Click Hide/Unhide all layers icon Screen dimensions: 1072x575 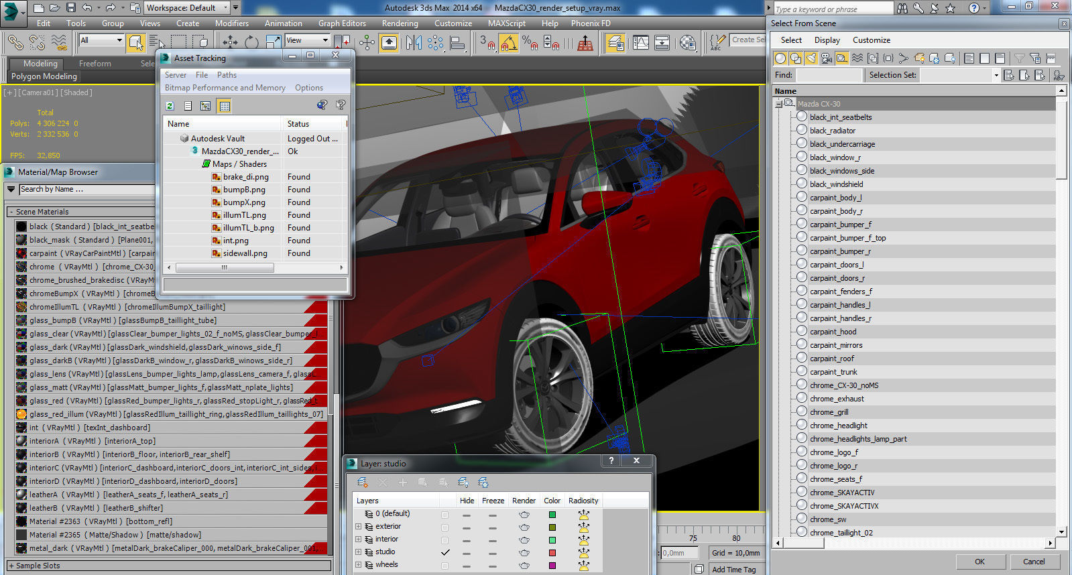(463, 482)
